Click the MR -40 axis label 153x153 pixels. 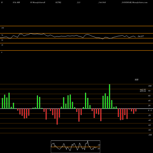point(149,120)
